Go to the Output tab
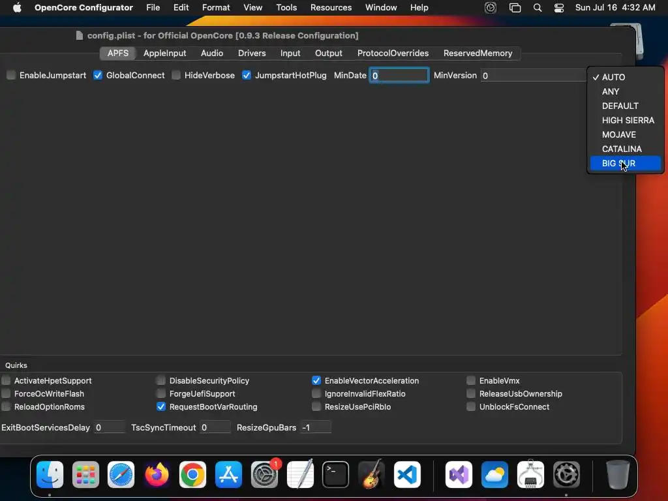This screenshot has width=668, height=501. pos(329,53)
